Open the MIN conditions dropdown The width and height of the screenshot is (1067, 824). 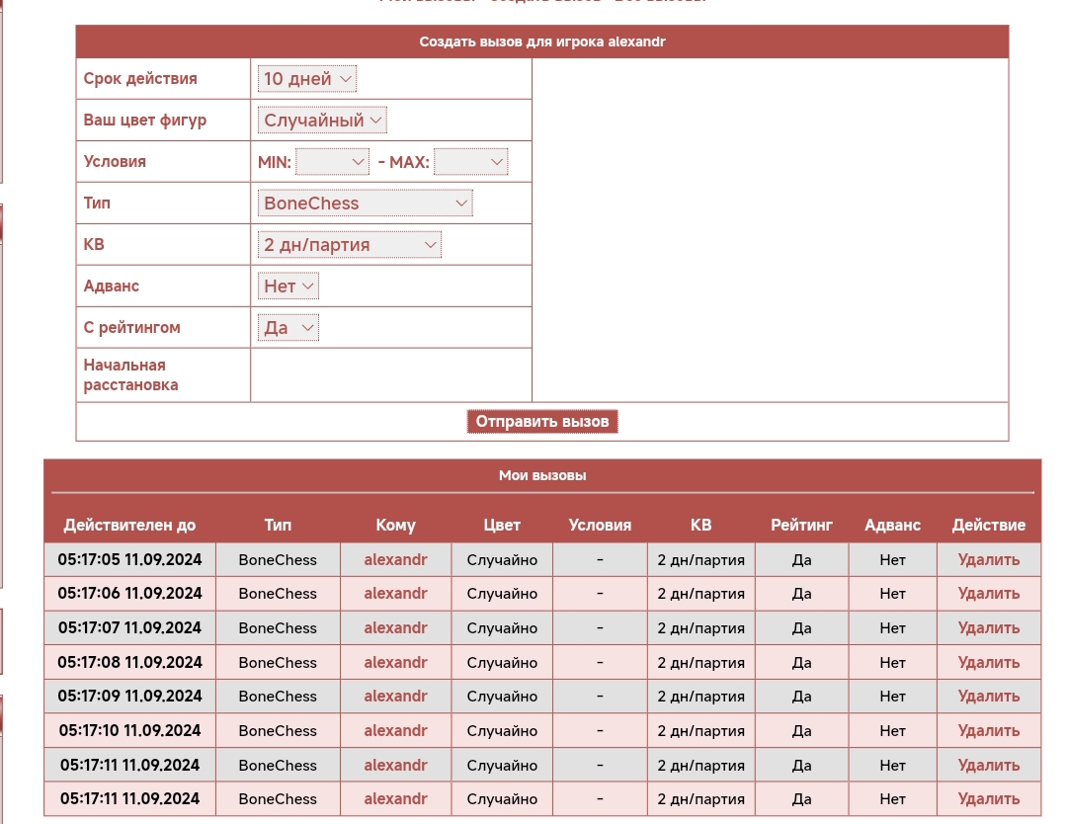tap(332, 161)
